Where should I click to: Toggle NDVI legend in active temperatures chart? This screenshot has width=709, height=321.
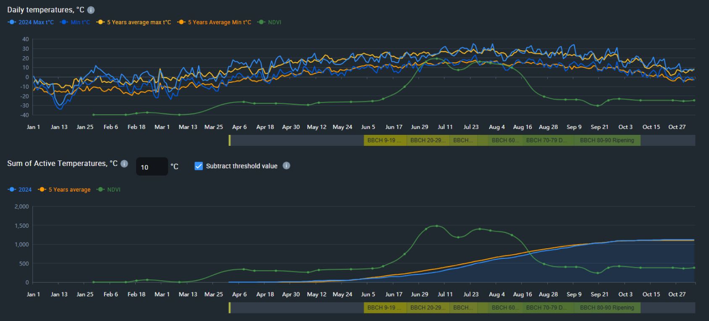[109, 189]
